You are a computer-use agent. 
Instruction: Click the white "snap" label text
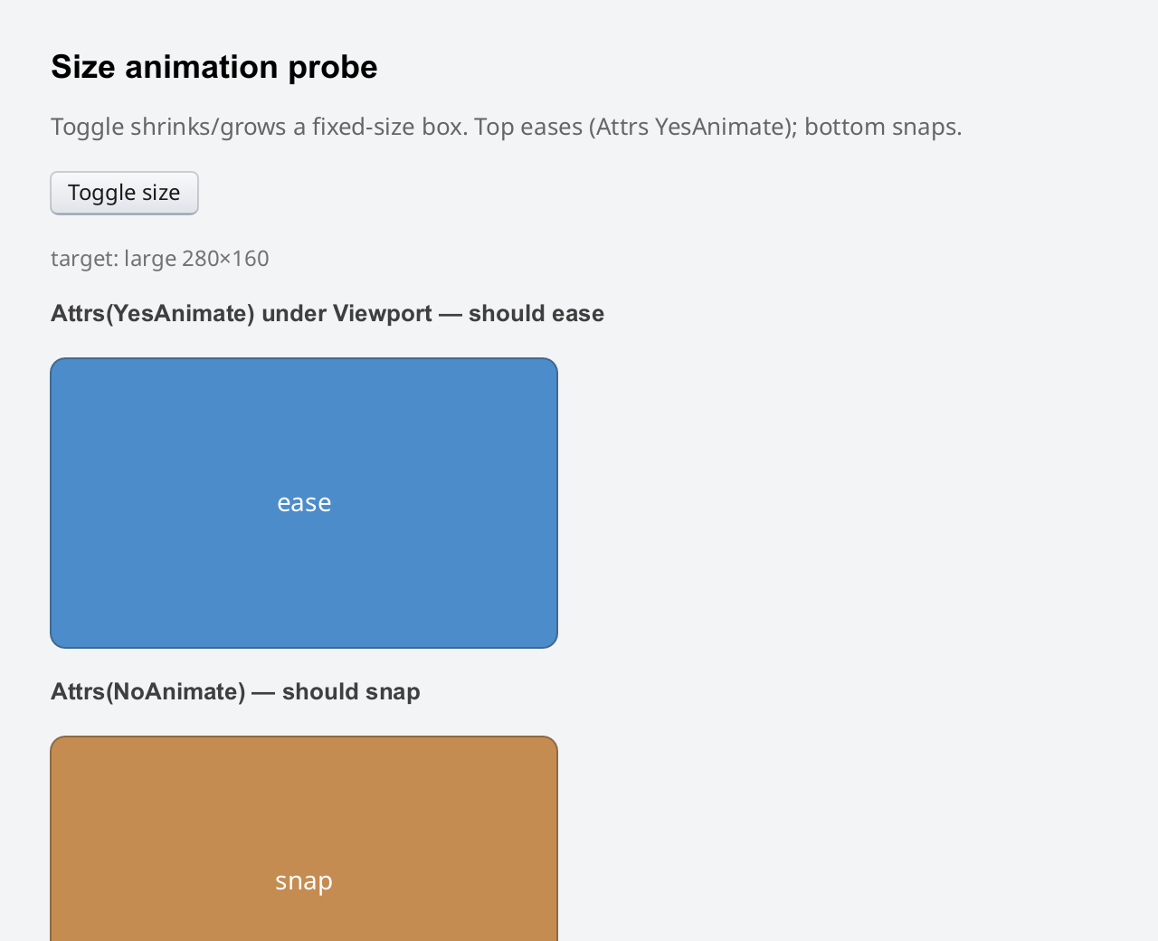304,881
